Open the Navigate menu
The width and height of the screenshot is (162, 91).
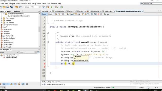(x=12, y=4)
